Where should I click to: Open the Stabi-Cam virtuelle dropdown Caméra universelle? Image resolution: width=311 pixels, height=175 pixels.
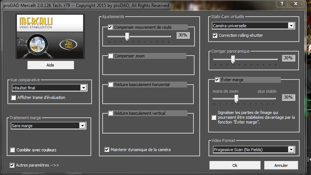click(x=253, y=26)
